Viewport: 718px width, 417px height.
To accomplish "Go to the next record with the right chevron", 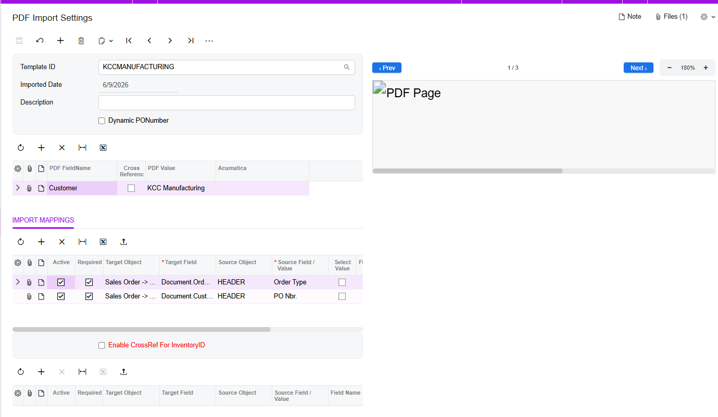I will (x=170, y=41).
